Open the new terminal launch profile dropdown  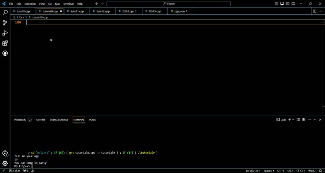point(293,120)
